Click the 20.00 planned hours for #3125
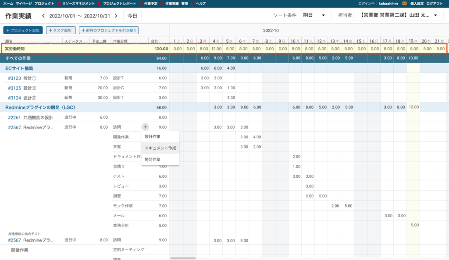 103,88
